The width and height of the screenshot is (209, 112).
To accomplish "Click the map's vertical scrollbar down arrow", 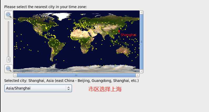I will click(x=141, y=71).
